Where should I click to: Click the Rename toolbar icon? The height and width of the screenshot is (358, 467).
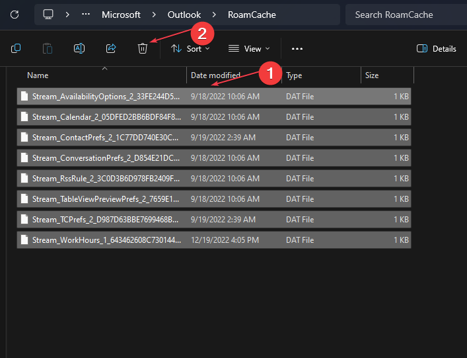79,48
